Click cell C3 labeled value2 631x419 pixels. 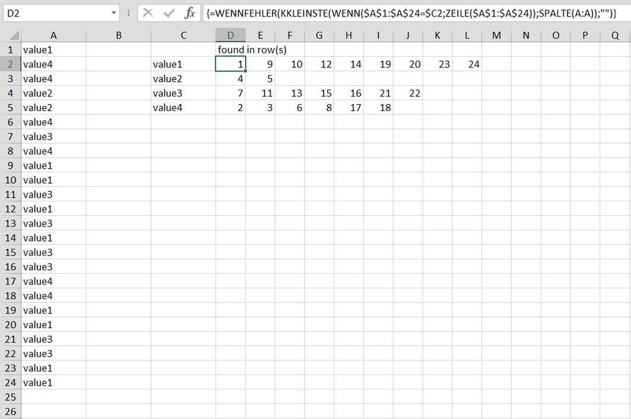tap(184, 79)
